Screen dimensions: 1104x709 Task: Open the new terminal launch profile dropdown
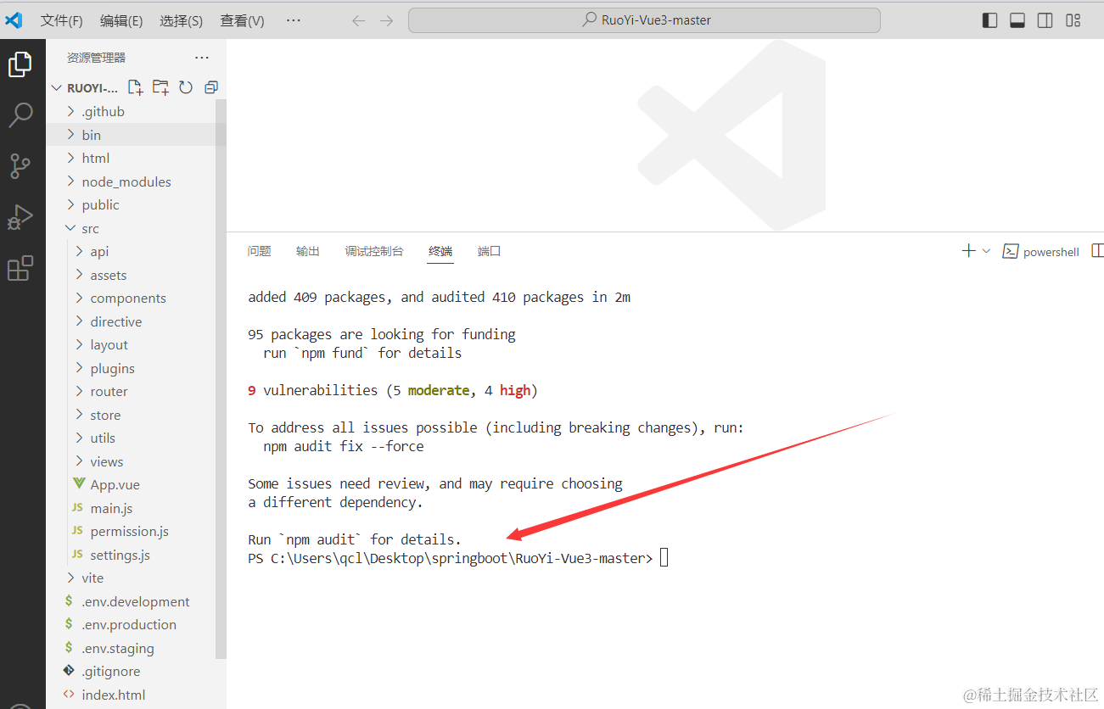click(x=986, y=251)
